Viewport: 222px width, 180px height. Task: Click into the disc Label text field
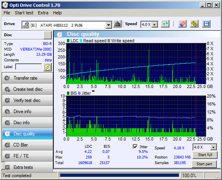pos(29,67)
